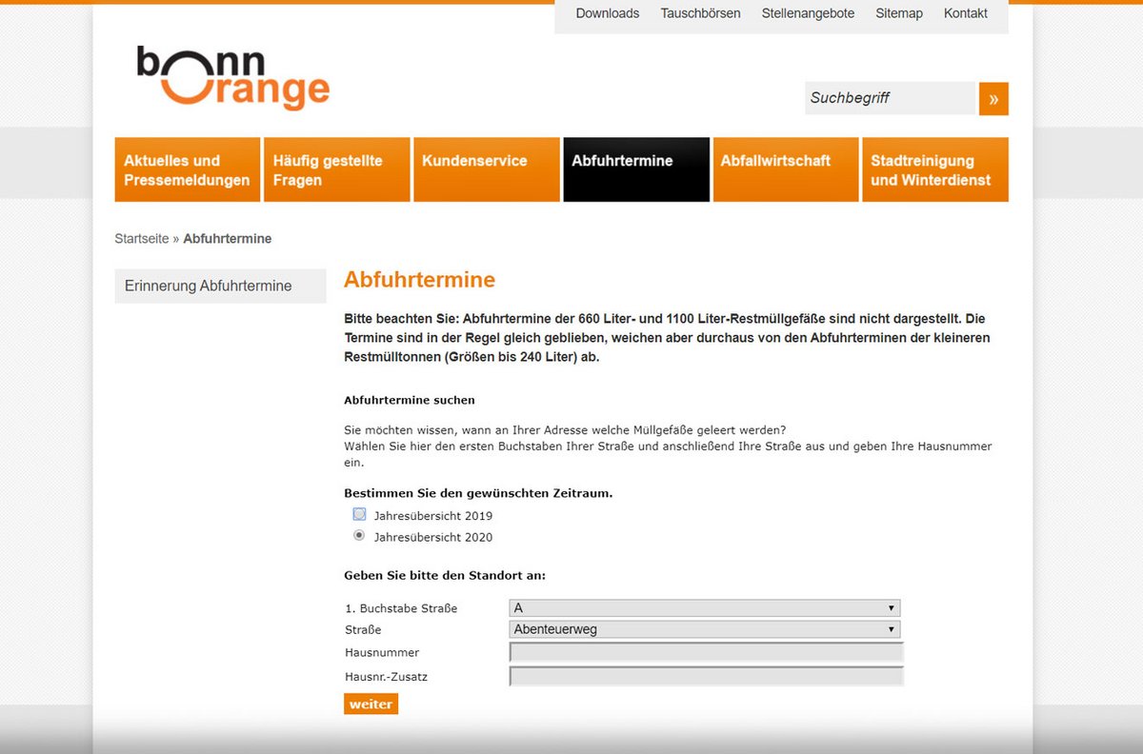
Task: Select the Jahresübersicht 2019 radio button
Action: tap(359, 514)
